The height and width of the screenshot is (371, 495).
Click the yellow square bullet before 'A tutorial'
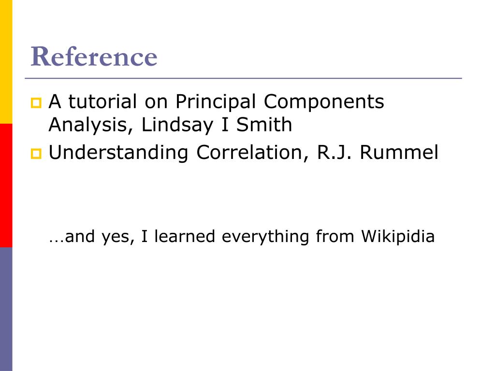[x=36, y=103]
